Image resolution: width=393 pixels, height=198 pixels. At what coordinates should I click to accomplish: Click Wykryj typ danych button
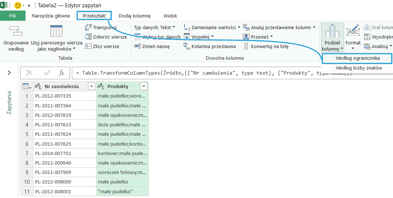pyautogui.click(x=158, y=37)
